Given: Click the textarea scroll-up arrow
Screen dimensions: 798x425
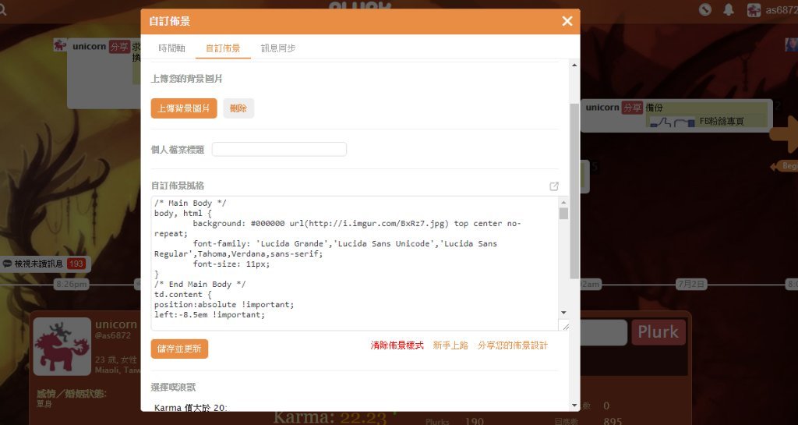Looking at the screenshot, I should point(563,202).
